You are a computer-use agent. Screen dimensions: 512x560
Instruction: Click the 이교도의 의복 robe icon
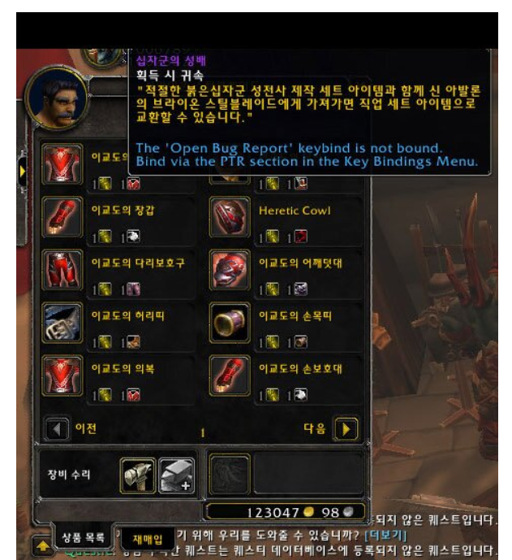62,376
